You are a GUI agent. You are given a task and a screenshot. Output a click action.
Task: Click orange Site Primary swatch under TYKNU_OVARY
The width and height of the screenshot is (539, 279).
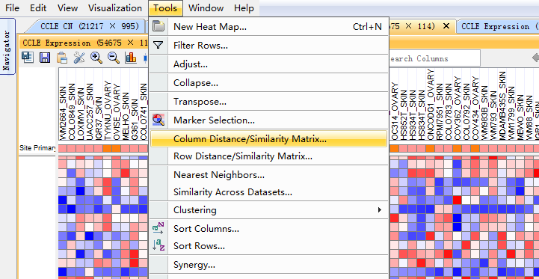(107, 149)
